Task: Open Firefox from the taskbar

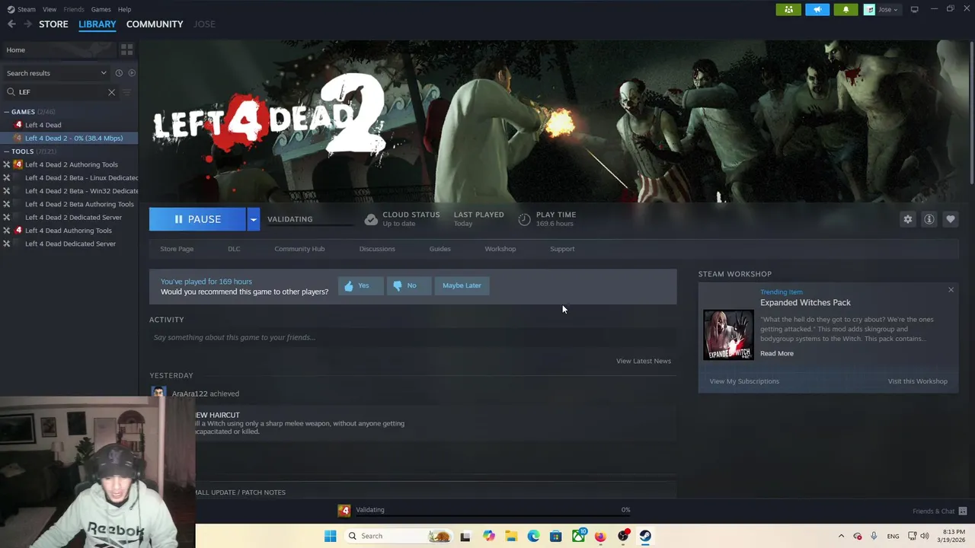Action: (600, 536)
